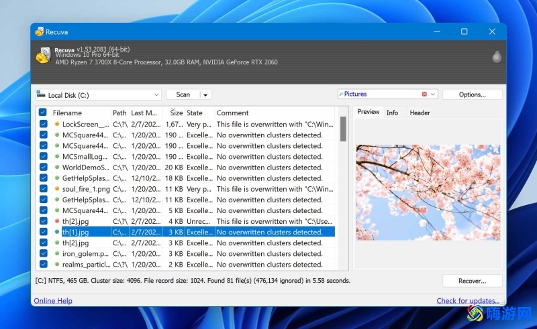Switch to the Info tab
Screen dimensions: 537x329
tap(392, 113)
